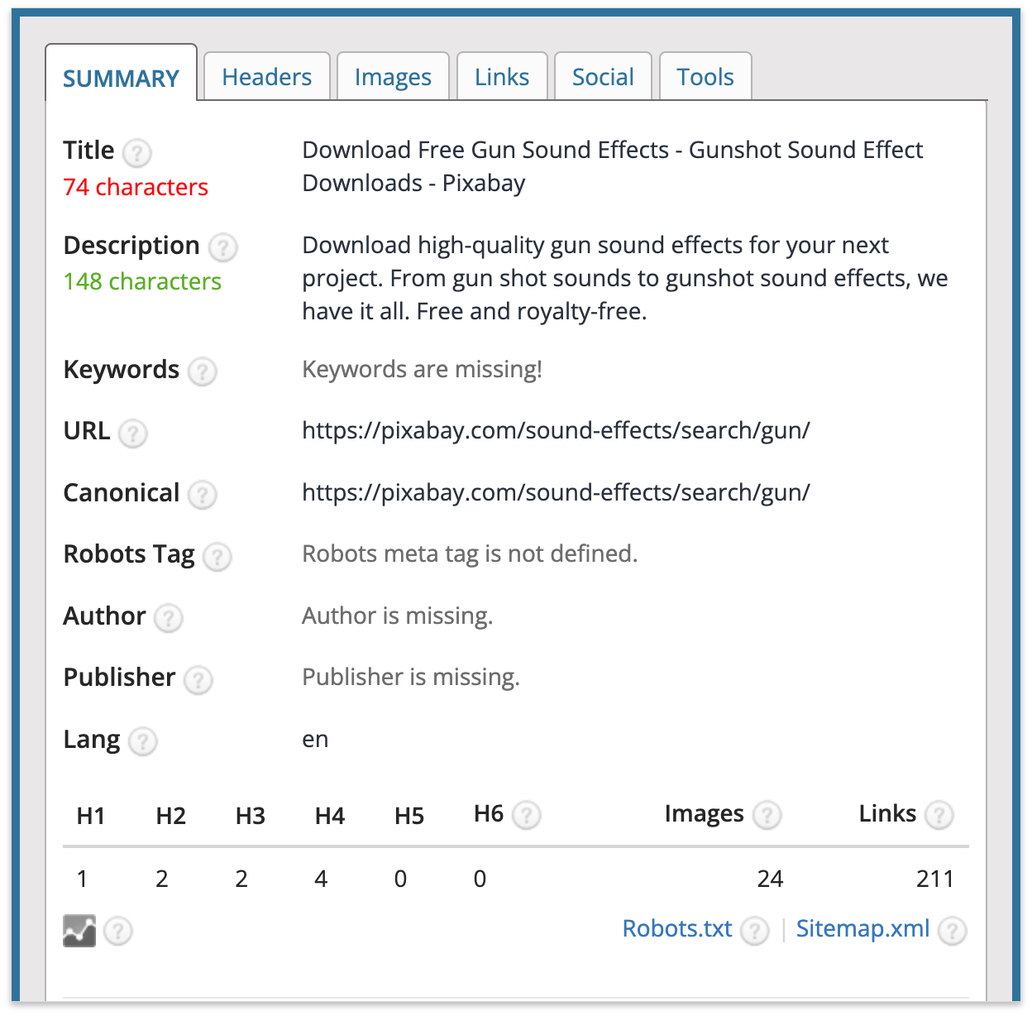The height and width of the screenshot is (1016, 1032).
Task: Click the description text starting 'Download high-quality'
Action: [625, 278]
